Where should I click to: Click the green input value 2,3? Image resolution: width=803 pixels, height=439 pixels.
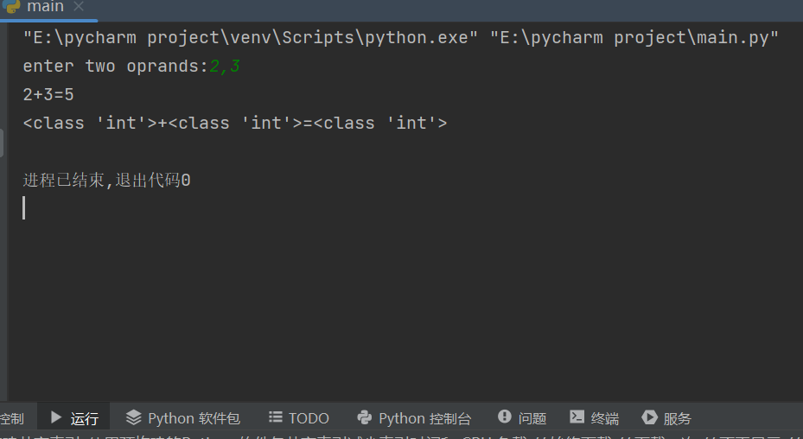[225, 67]
